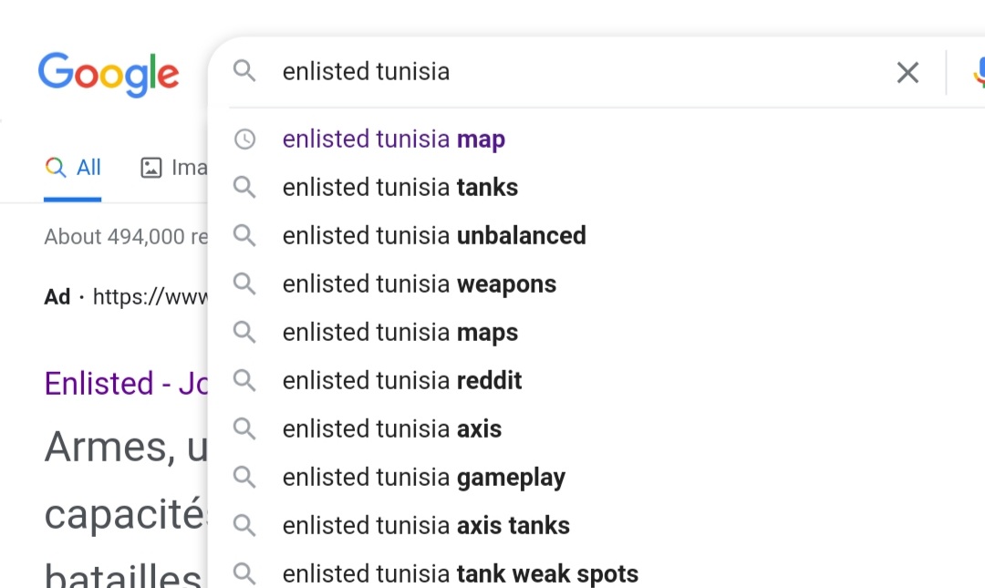
Task: Select the All results tab
Action: pos(73,168)
